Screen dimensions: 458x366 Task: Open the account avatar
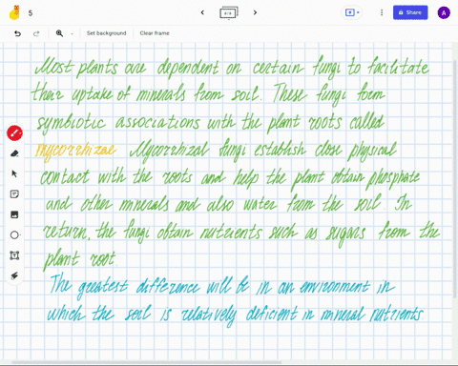(444, 12)
